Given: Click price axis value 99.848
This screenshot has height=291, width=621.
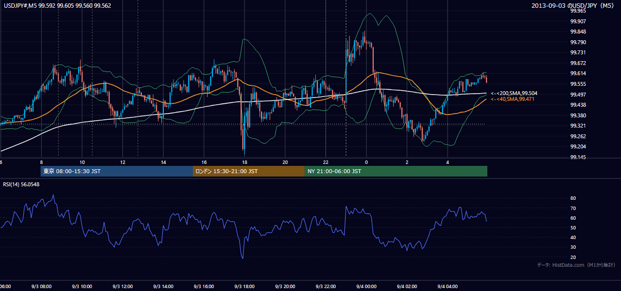Looking at the screenshot, I should pyautogui.click(x=578, y=32).
